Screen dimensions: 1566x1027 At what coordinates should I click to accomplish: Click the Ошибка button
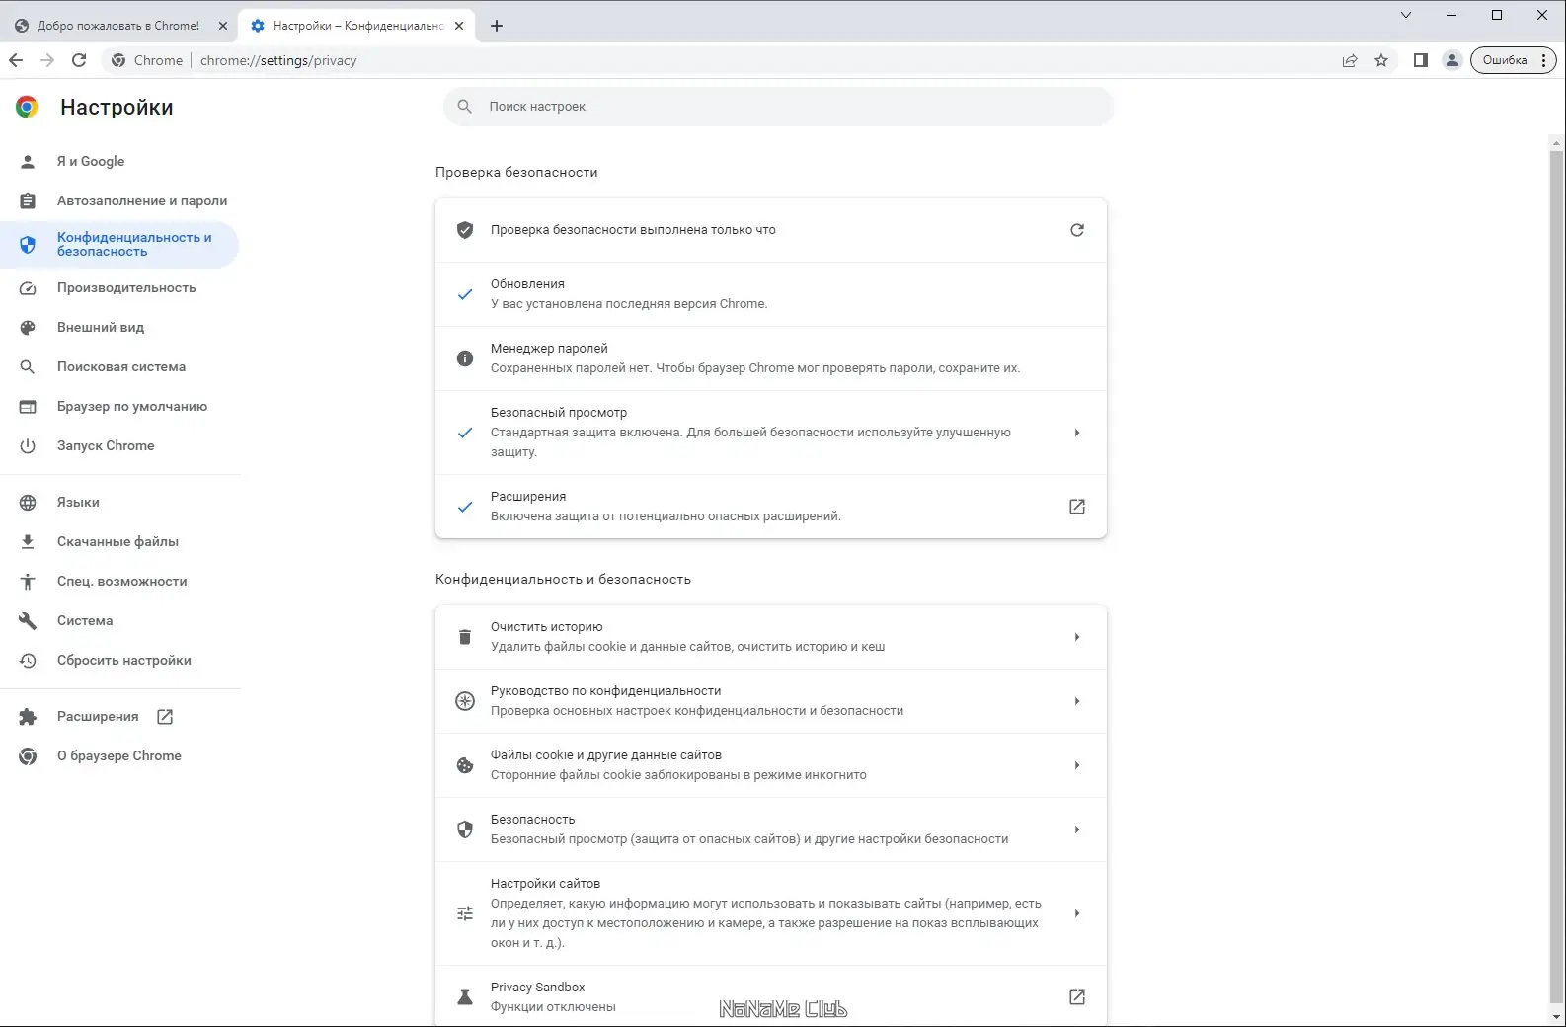(1505, 60)
